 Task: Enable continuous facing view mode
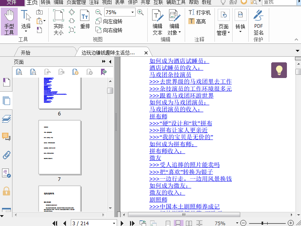(199, 223)
